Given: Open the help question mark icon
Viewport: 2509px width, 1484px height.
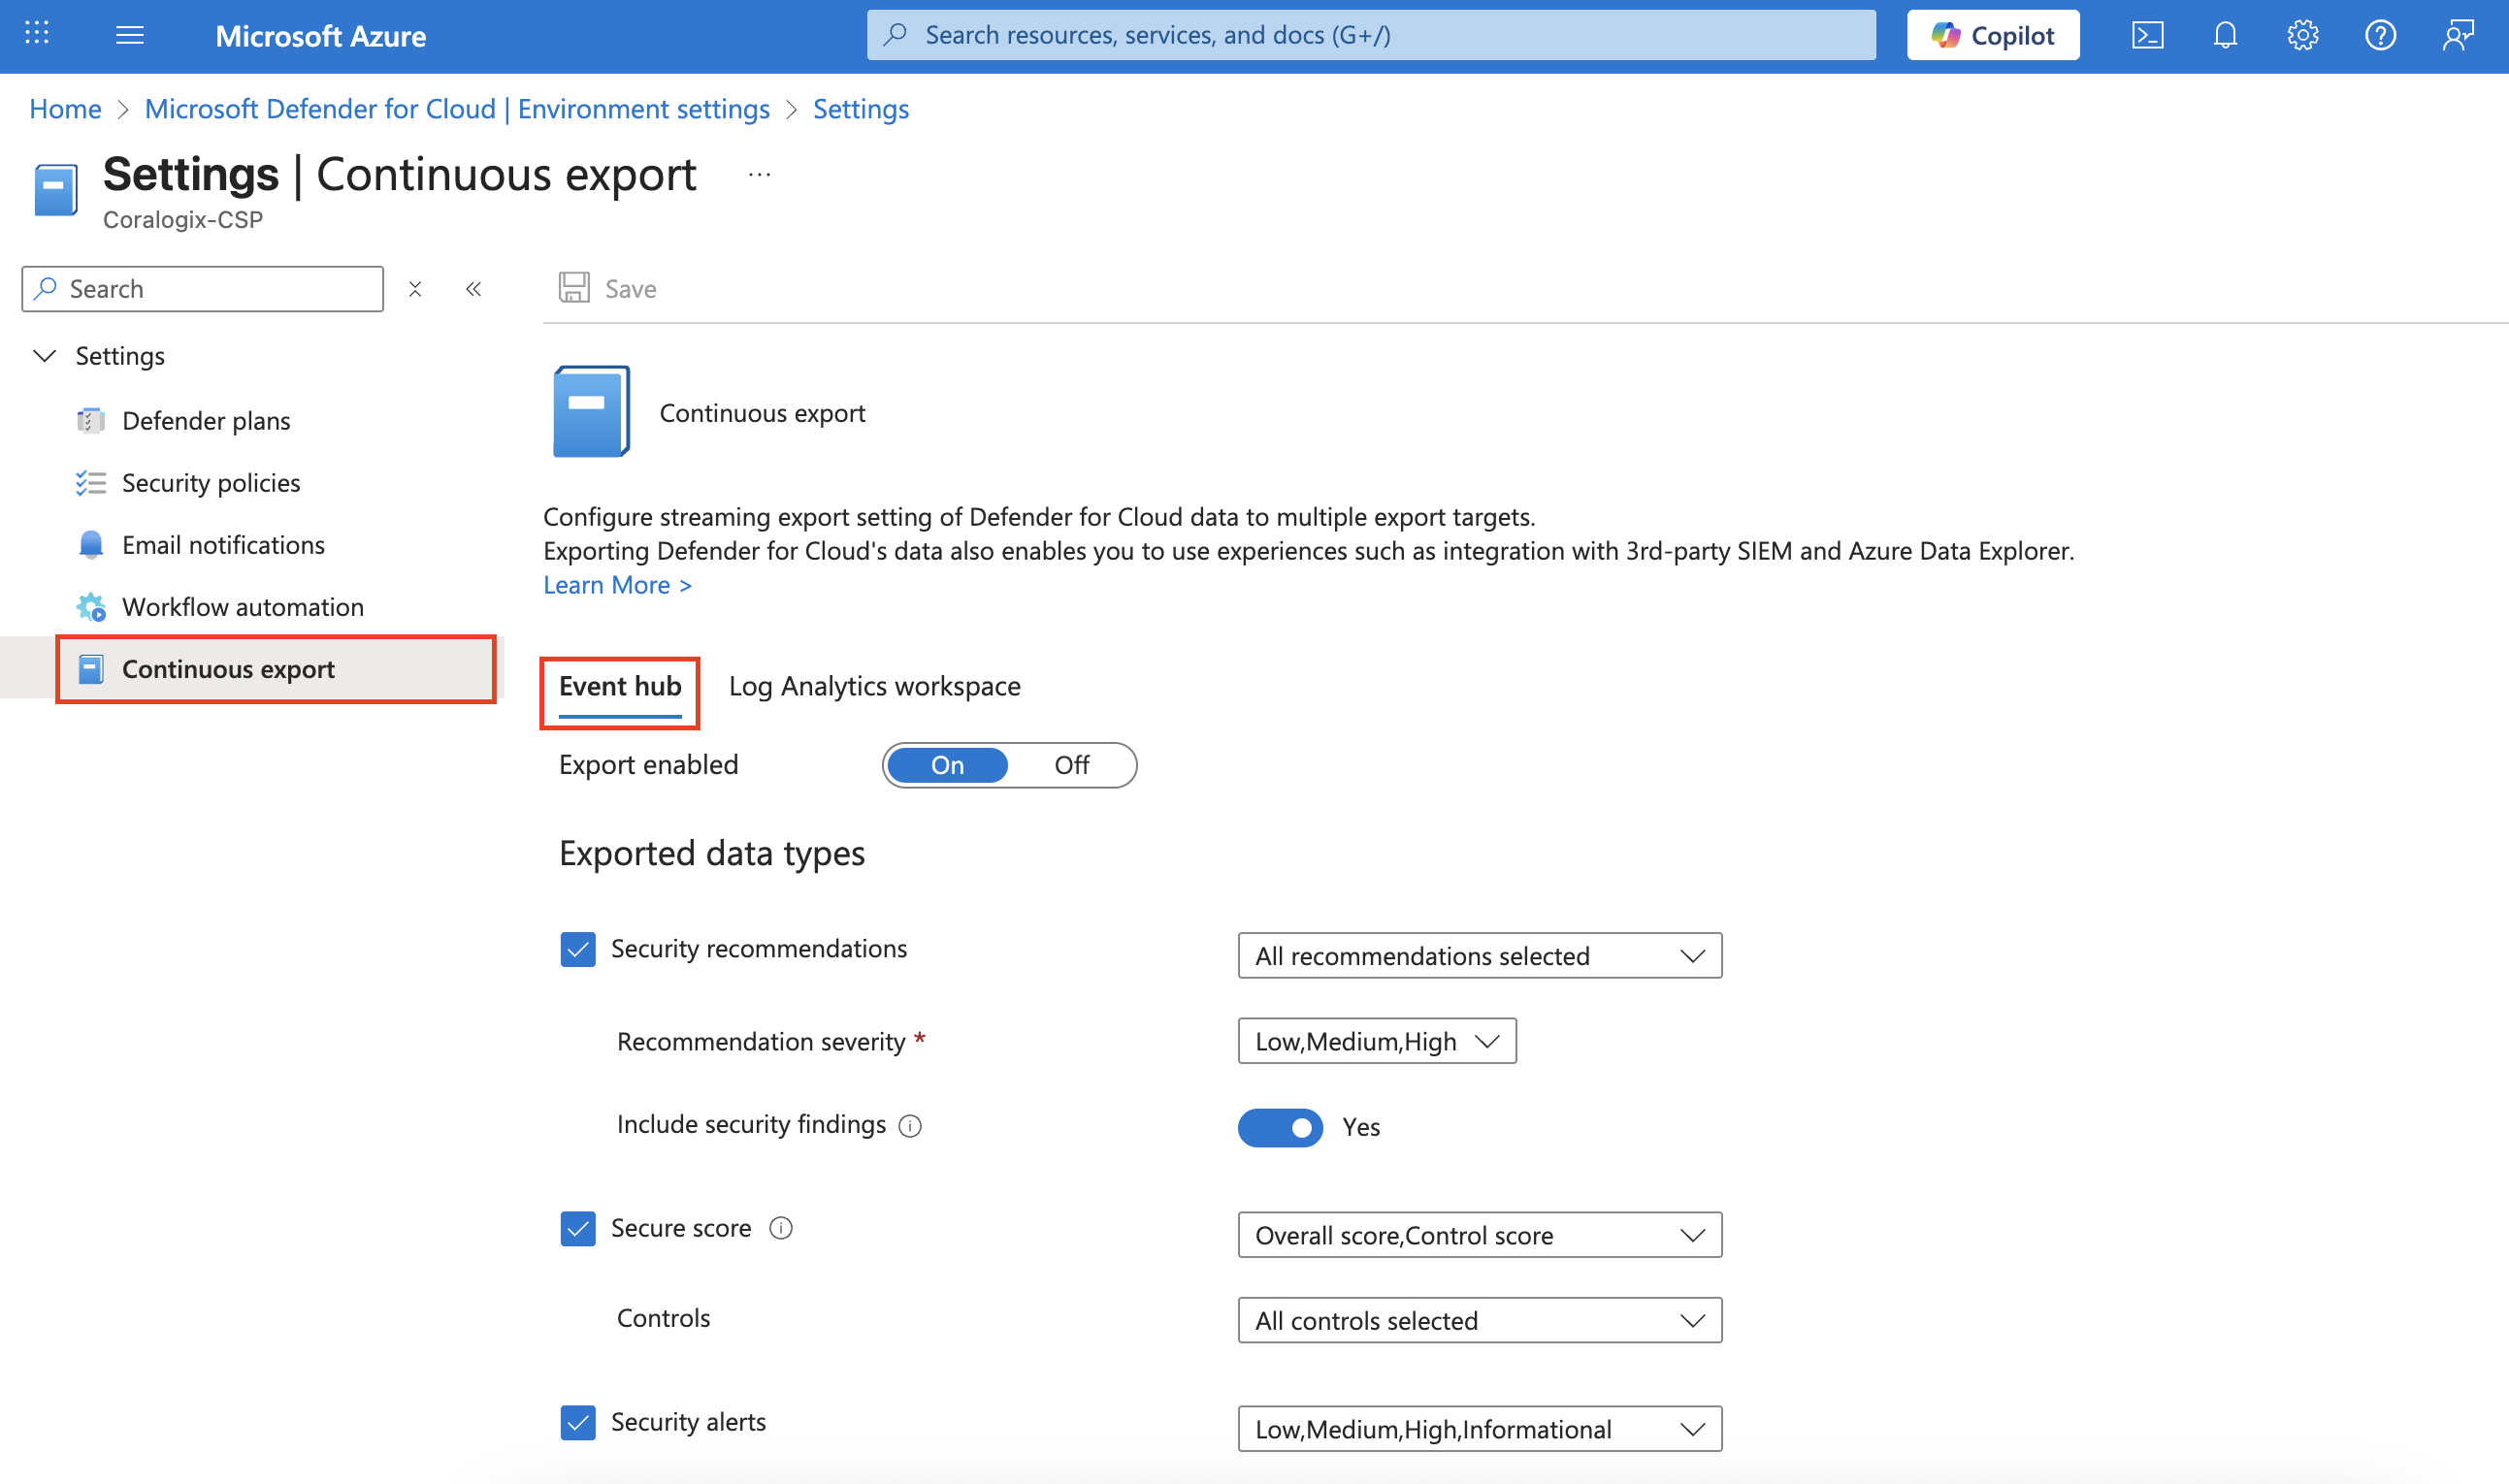Looking at the screenshot, I should tap(2379, 36).
